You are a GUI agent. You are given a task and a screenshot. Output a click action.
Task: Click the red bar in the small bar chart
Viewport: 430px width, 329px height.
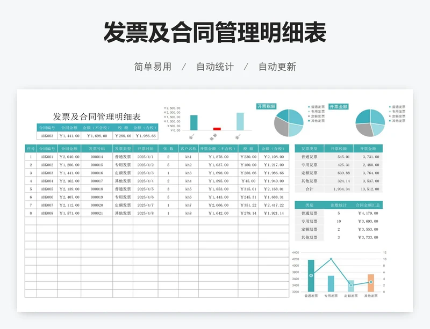217,129
